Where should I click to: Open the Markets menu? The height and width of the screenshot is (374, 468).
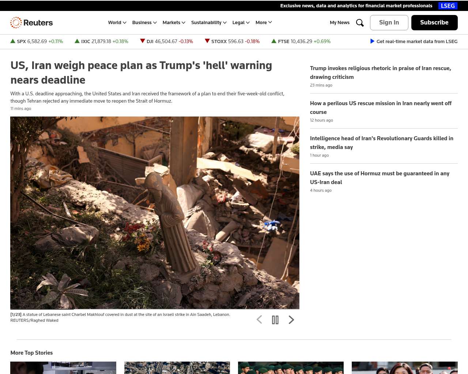click(174, 23)
